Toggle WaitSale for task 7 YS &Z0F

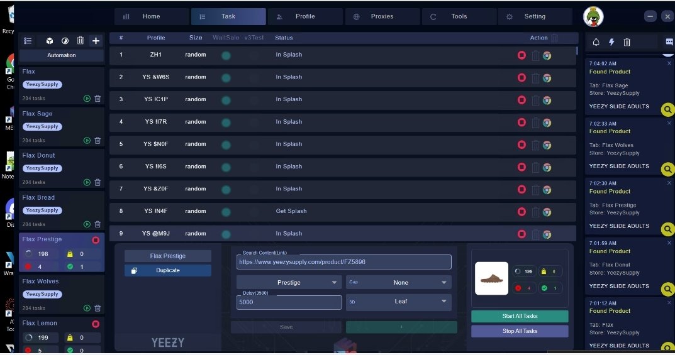(x=226, y=190)
